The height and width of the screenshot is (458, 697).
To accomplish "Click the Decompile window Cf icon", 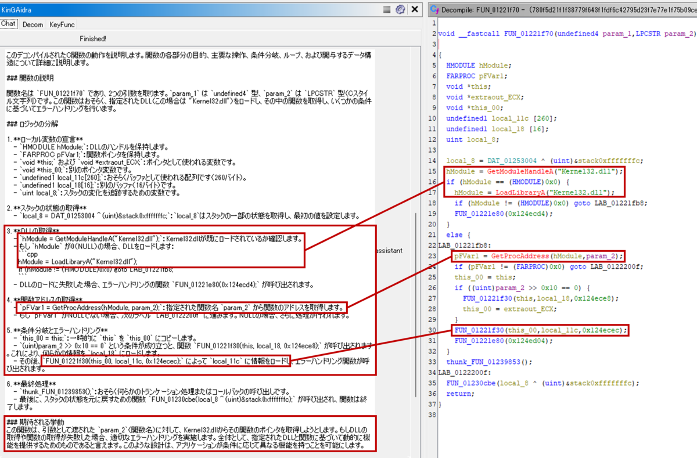I will tap(434, 9).
